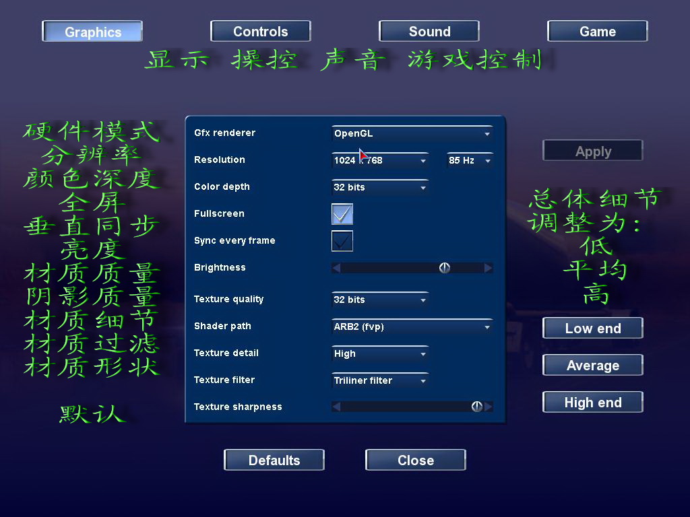Click the Apply button
The width and height of the screenshot is (690, 517).
(593, 151)
